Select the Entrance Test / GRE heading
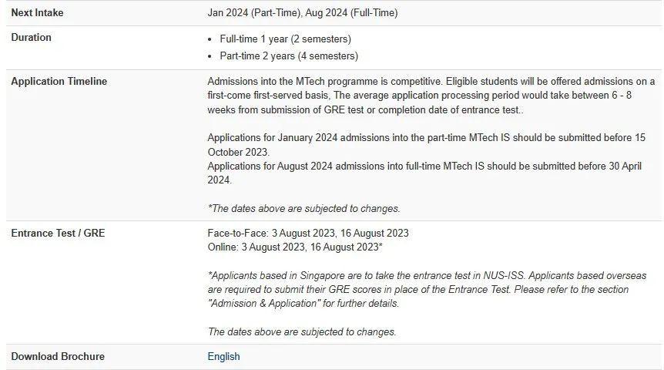The height and width of the screenshot is (370, 664). coord(58,233)
